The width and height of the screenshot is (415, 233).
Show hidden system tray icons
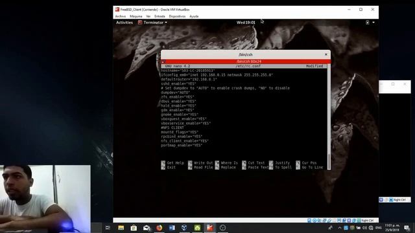coord(340,228)
